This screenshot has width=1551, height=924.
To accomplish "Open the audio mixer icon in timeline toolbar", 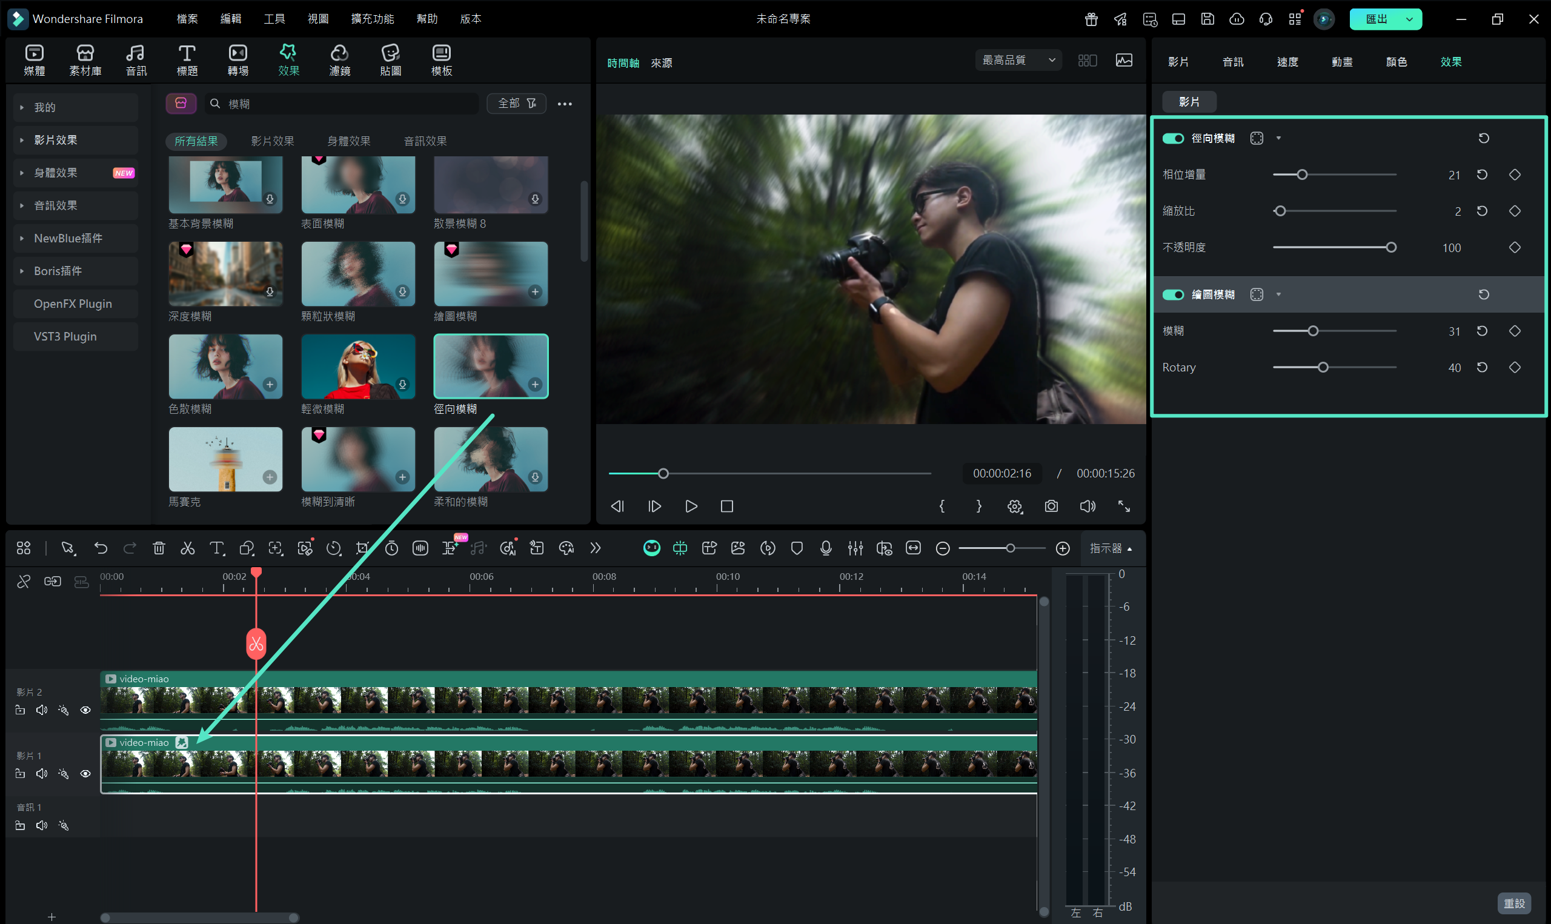I will [855, 548].
